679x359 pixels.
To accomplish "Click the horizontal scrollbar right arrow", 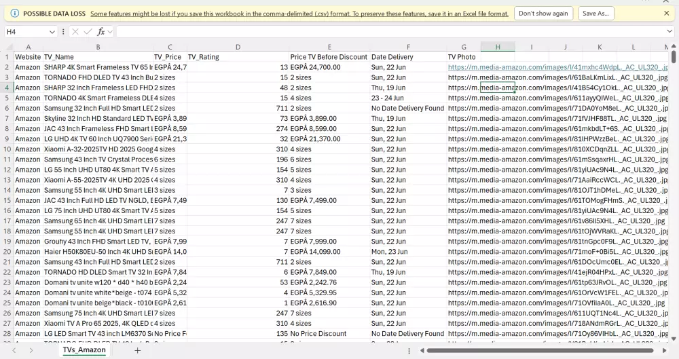I will pos(664,350).
